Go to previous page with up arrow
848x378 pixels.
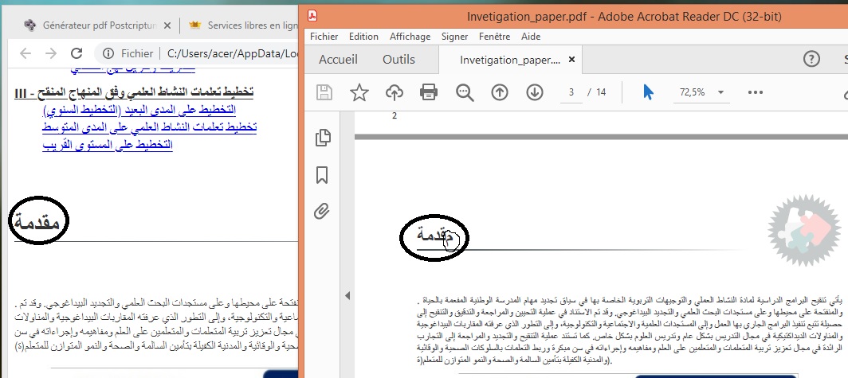coord(500,92)
